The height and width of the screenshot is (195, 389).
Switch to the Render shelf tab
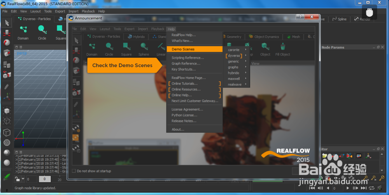[362, 19]
